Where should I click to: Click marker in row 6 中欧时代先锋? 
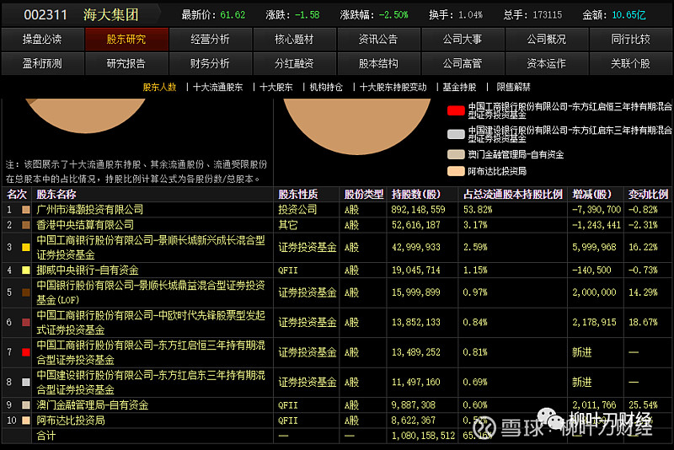(x=26, y=323)
